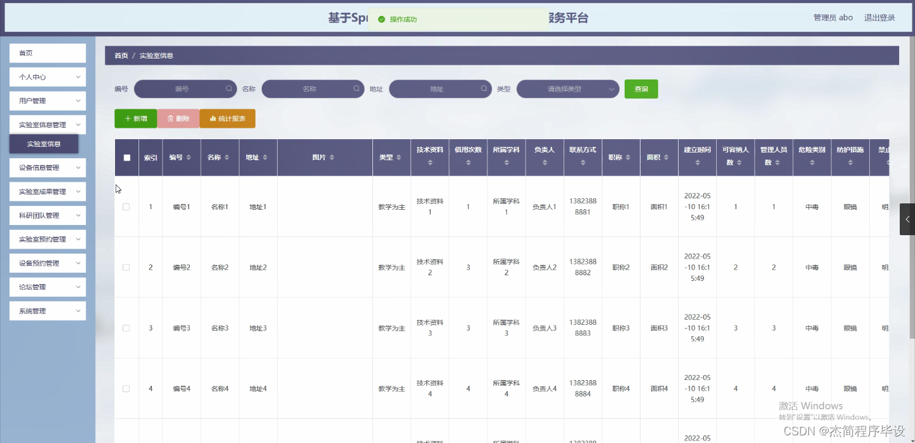Expand the 设备信息管理 sidebar section
Viewport: 915px width, 443px height.
(47, 167)
